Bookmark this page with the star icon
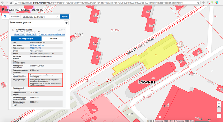 (198, 3)
